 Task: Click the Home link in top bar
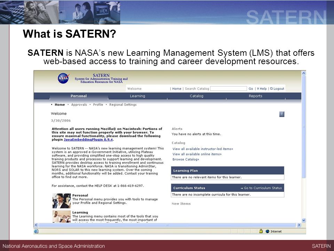[177, 89]
